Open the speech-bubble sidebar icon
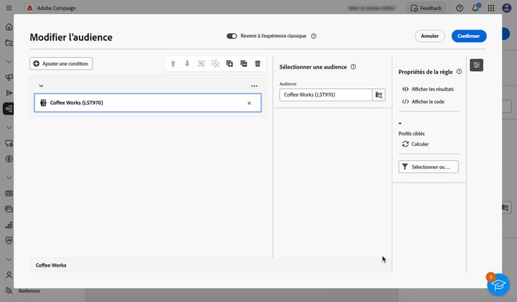The image size is (517, 302). click(9, 143)
